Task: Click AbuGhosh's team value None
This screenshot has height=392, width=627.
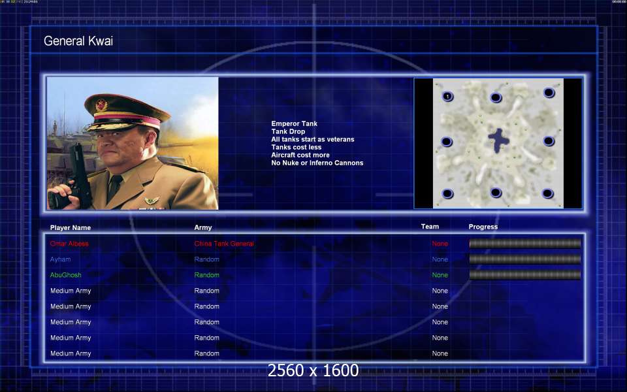Action: [440, 275]
